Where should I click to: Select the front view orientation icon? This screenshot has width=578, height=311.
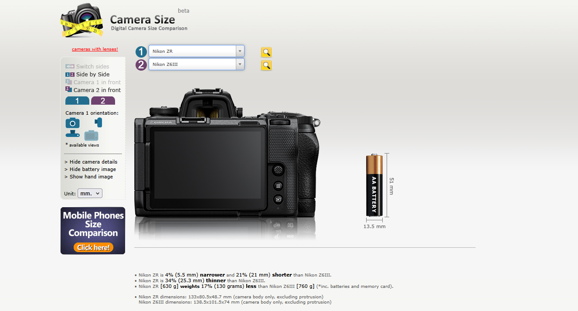pos(72,123)
